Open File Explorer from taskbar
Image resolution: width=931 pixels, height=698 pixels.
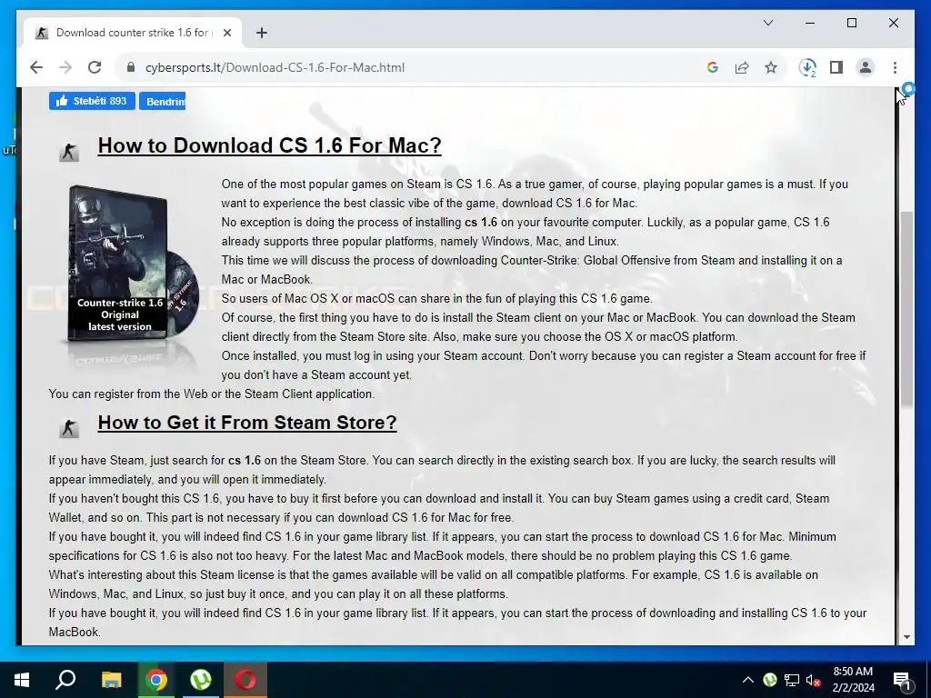[111, 680]
